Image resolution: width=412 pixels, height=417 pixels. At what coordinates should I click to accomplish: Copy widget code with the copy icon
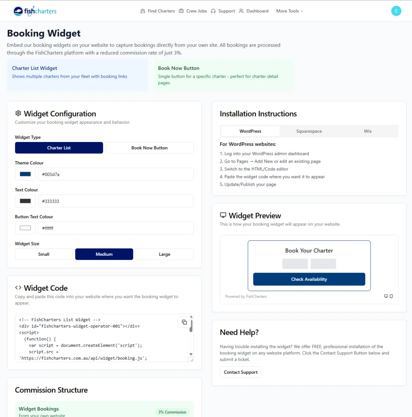pyautogui.click(x=184, y=322)
